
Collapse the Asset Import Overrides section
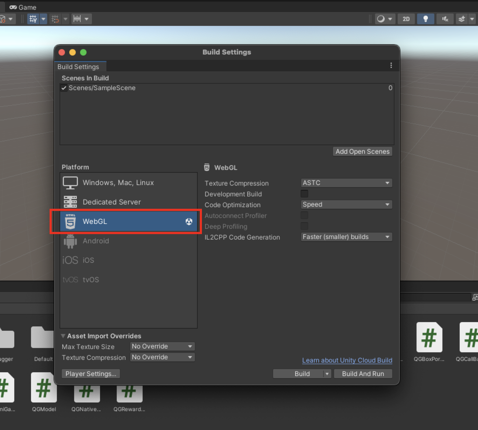tap(63, 336)
